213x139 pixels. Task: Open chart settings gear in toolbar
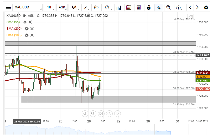pyautogui.click(x=206, y=7)
